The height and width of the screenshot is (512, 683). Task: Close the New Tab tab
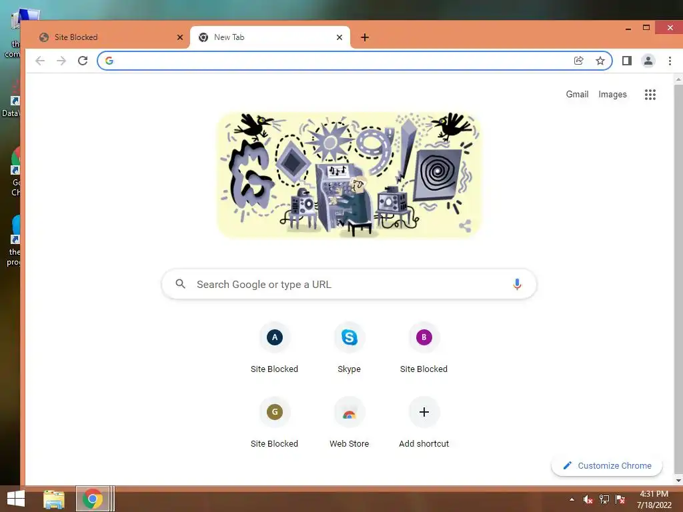click(x=339, y=37)
